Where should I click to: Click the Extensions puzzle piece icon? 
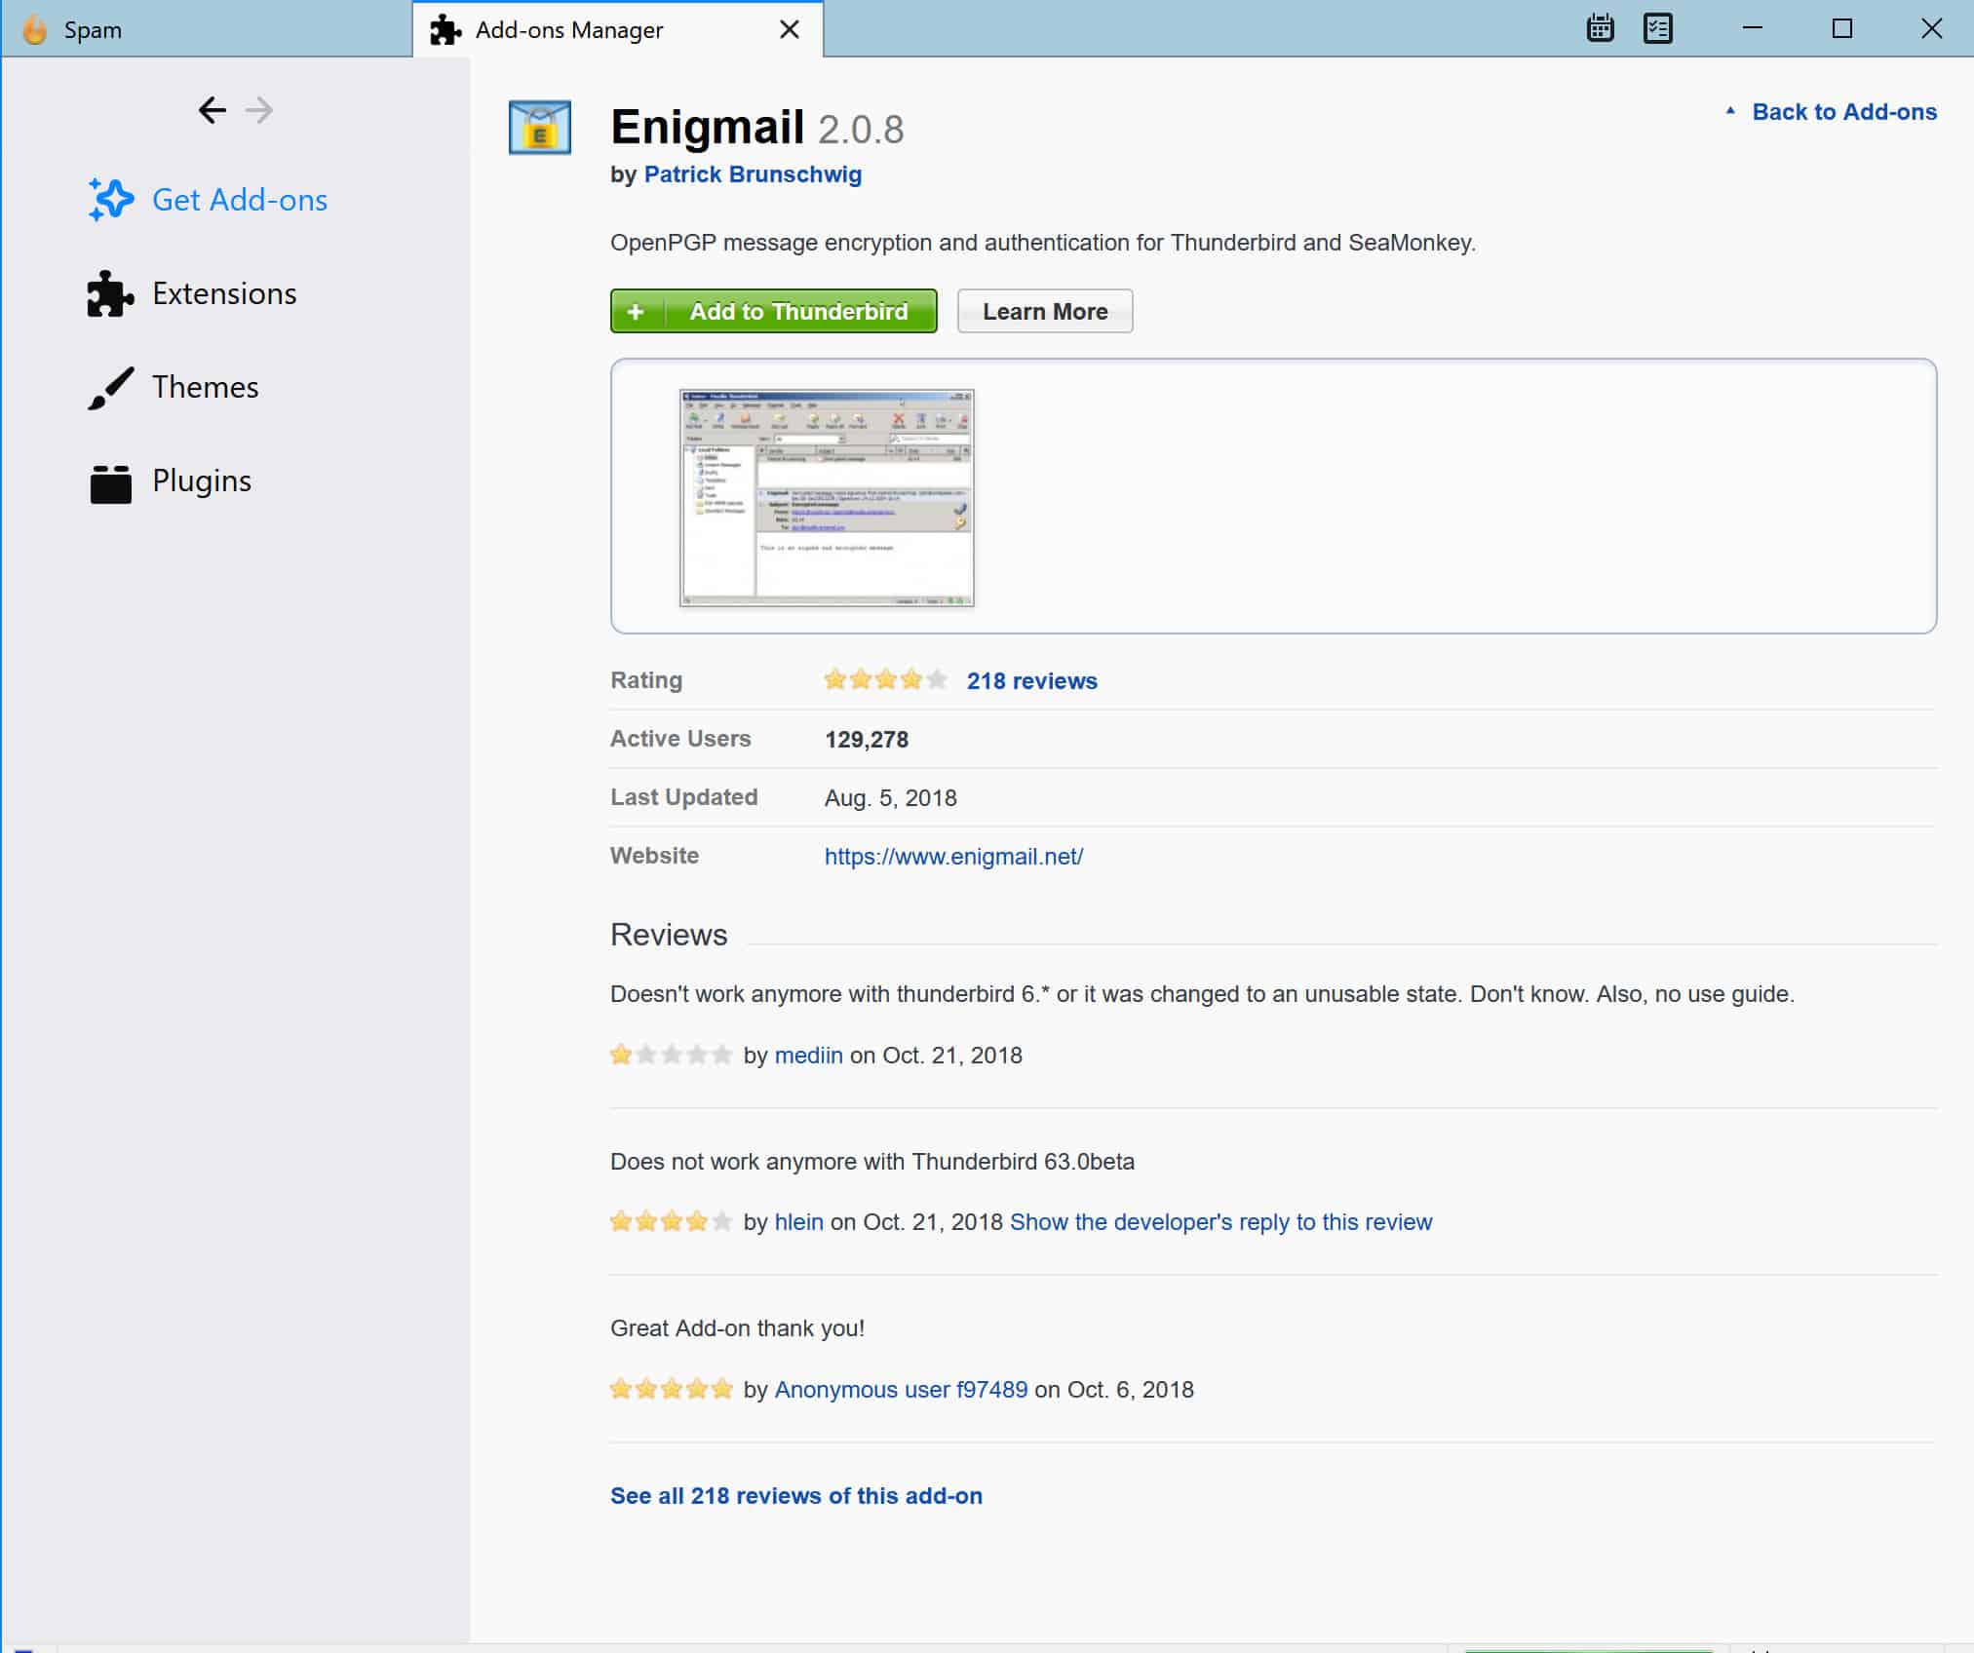[x=110, y=293]
